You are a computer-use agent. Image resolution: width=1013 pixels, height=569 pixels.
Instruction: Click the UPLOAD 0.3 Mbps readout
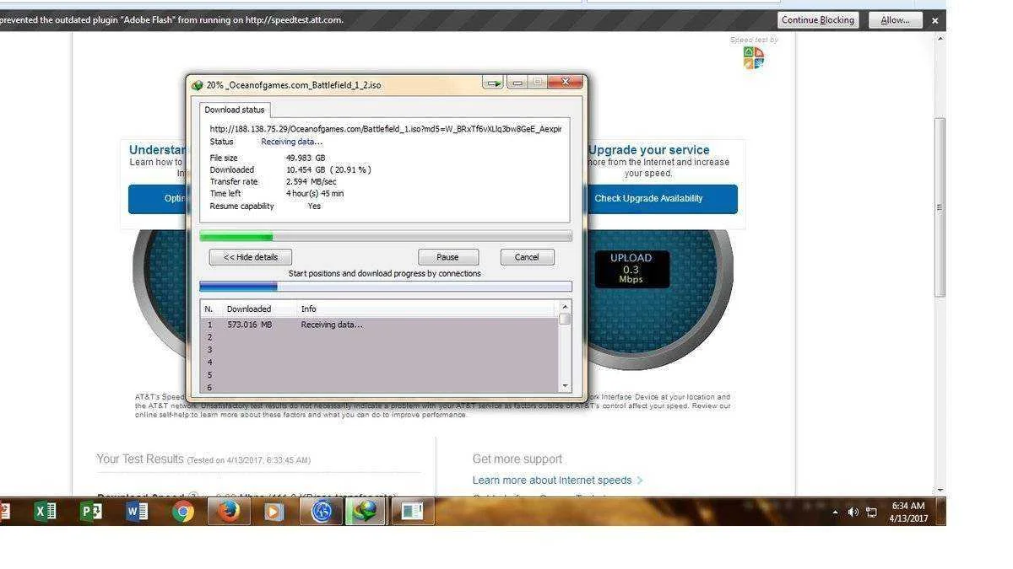tap(631, 269)
